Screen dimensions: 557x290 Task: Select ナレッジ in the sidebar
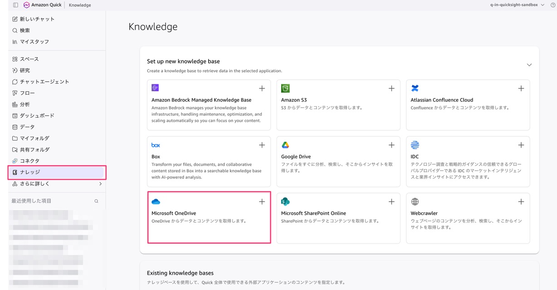coord(57,172)
